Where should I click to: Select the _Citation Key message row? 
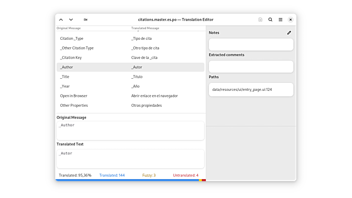pyautogui.click(x=130, y=58)
